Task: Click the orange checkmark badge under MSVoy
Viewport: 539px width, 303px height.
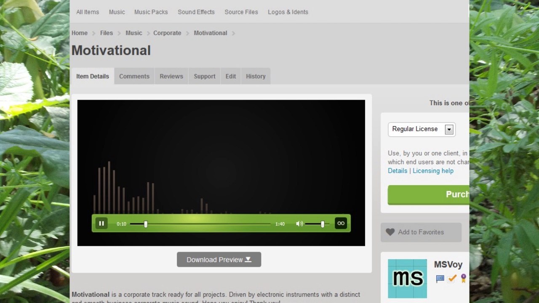Action: click(x=452, y=279)
